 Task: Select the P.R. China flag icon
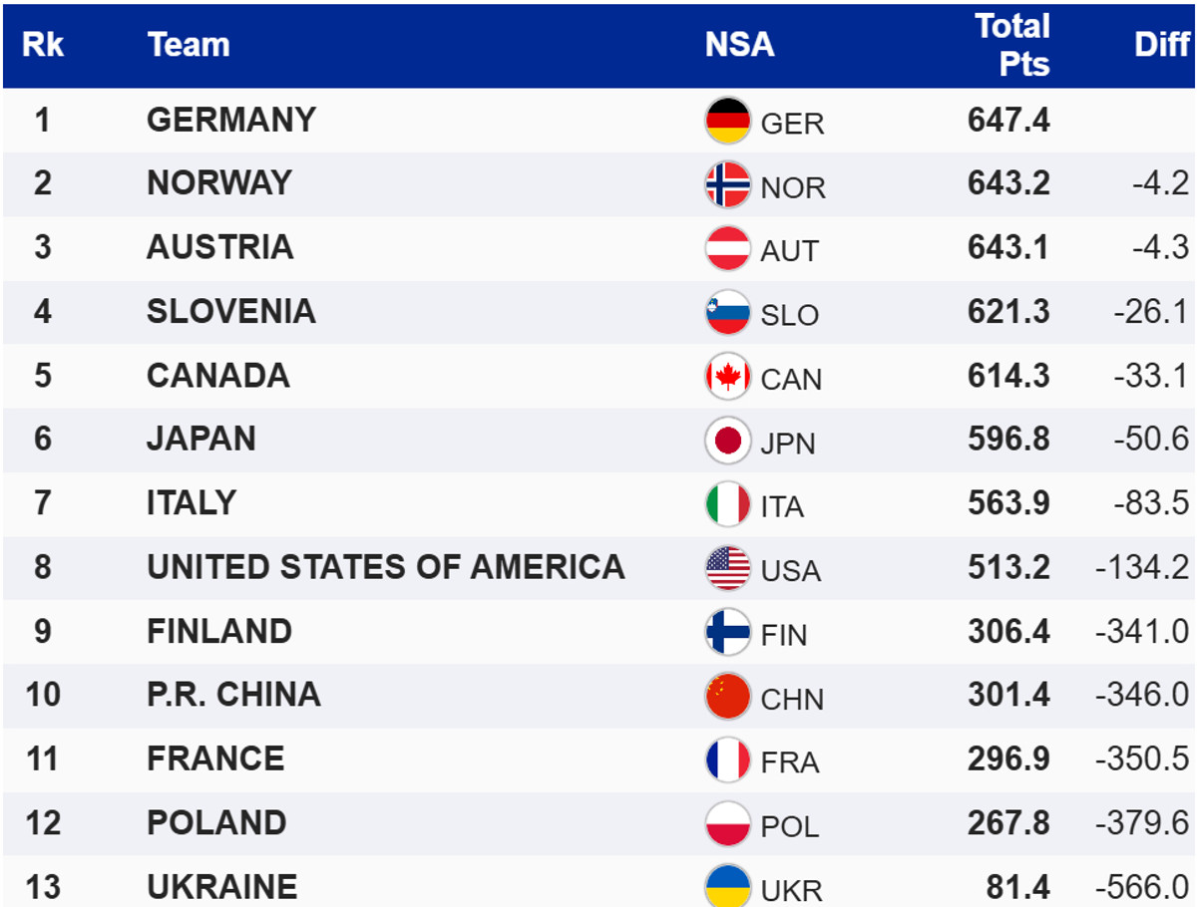point(728,696)
